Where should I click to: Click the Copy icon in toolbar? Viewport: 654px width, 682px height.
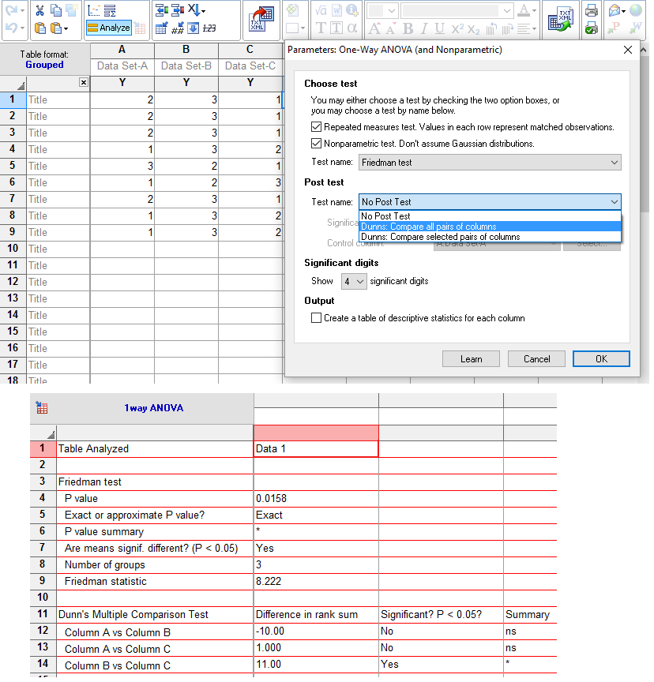click(56, 10)
